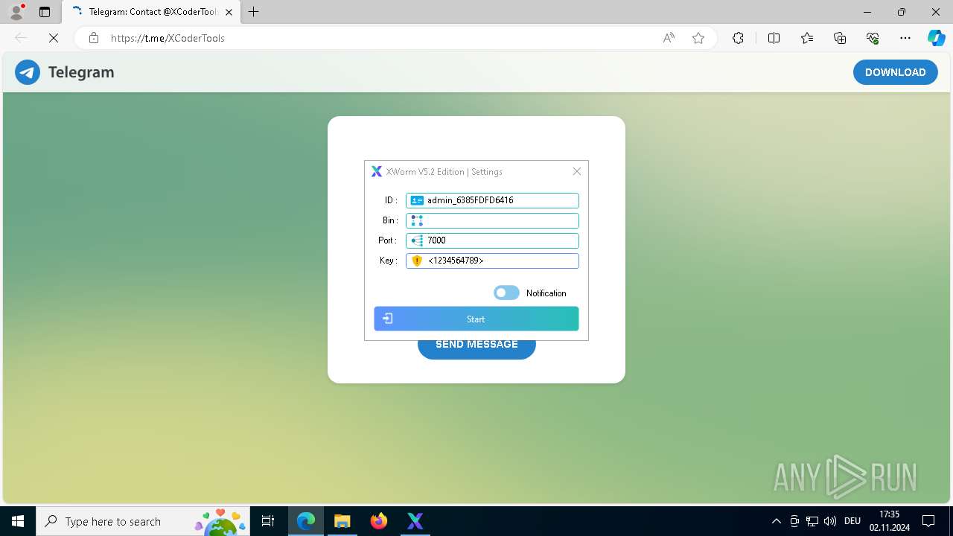The image size is (953, 536).
Task: Click the XWorm logo in dialog title
Action: [377, 172]
